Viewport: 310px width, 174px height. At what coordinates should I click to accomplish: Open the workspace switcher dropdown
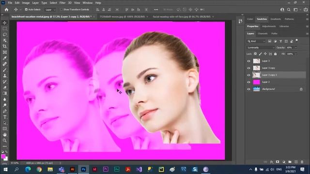[x=296, y=10]
